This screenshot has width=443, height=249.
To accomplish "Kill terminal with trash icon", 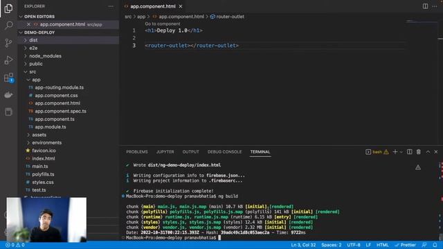I will (x=418, y=152).
